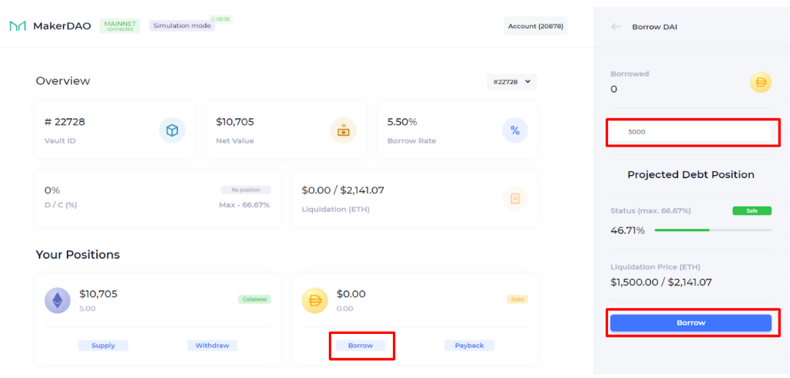Click the Simulation mode badge

pos(182,26)
